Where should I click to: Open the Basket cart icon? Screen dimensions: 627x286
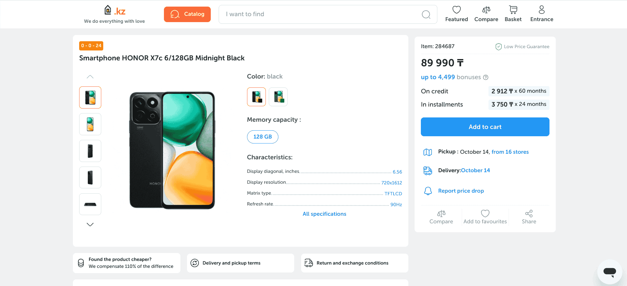[x=513, y=10]
